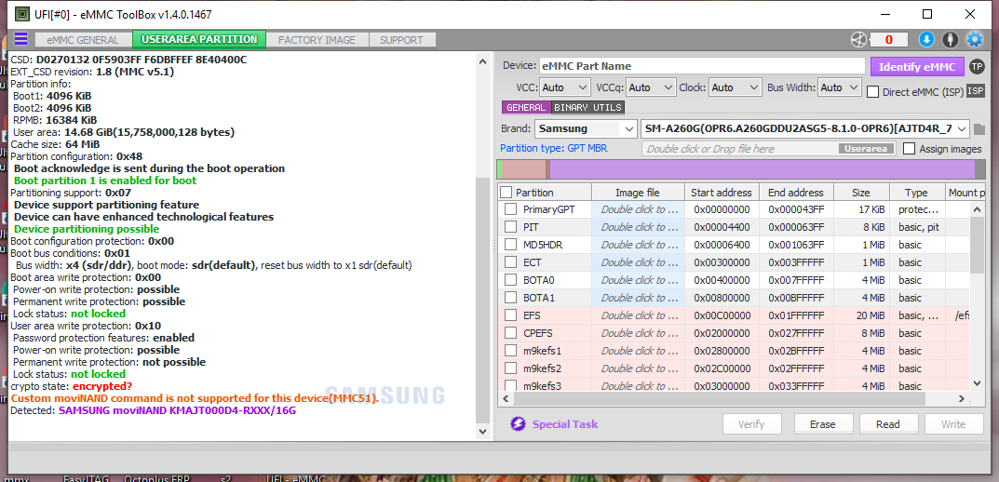Check the ECT partition checkbox
This screenshot has height=482, width=999.
pos(510,262)
